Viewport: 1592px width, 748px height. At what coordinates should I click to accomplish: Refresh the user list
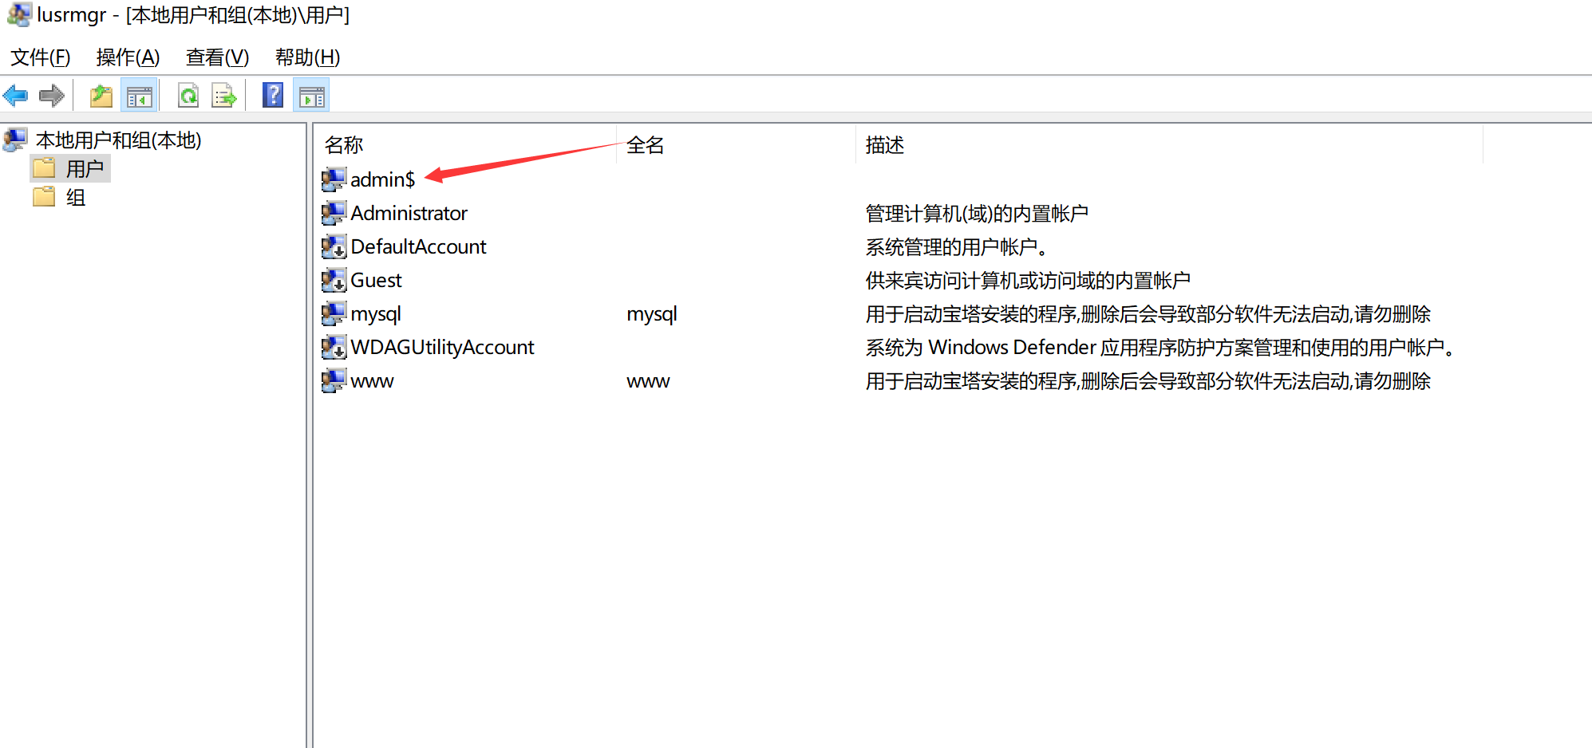[x=188, y=96]
